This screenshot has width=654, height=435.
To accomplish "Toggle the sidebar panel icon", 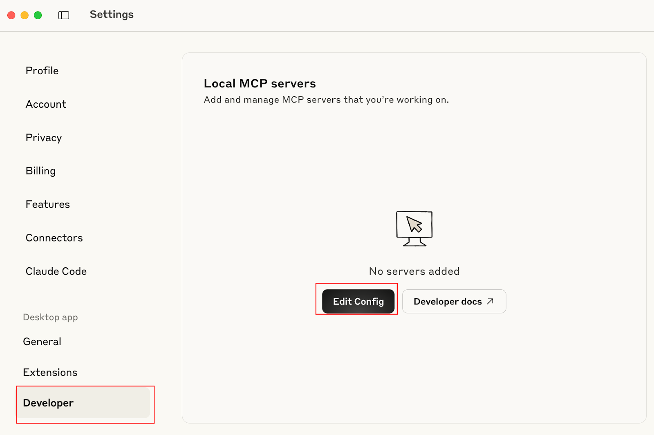I will 64,16.
